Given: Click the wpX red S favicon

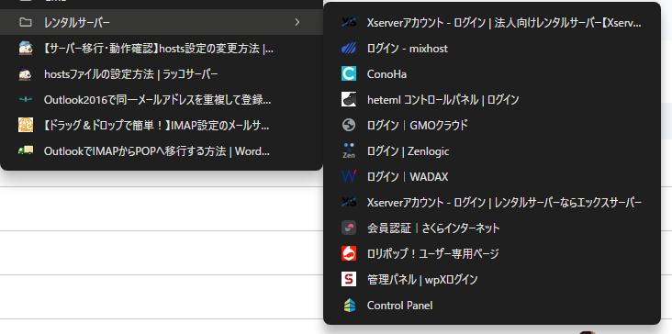Looking at the screenshot, I should [x=349, y=279].
